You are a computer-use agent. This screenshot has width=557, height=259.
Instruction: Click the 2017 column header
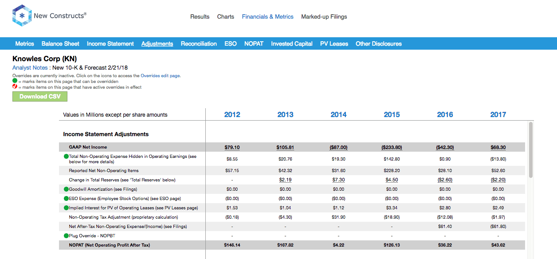[x=498, y=114]
